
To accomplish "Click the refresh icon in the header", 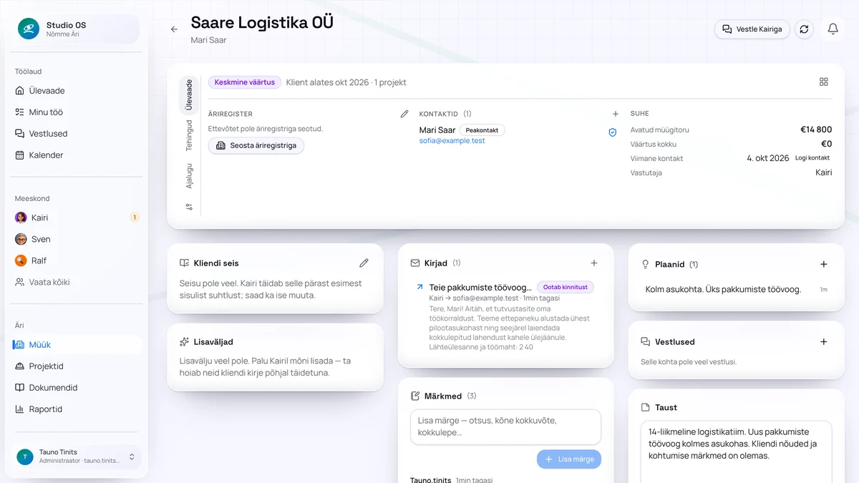I will click(804, 29).
